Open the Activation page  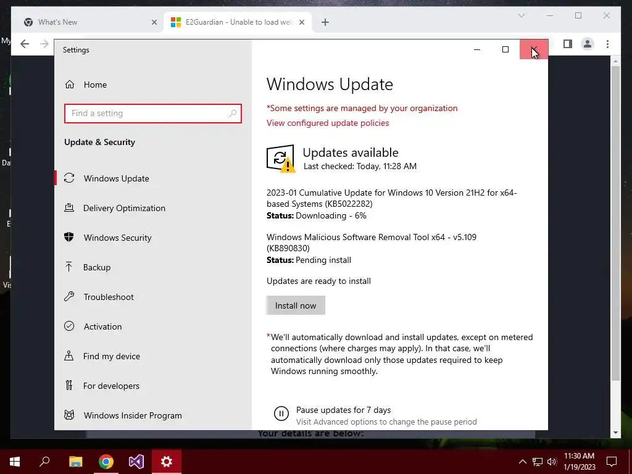102,326
